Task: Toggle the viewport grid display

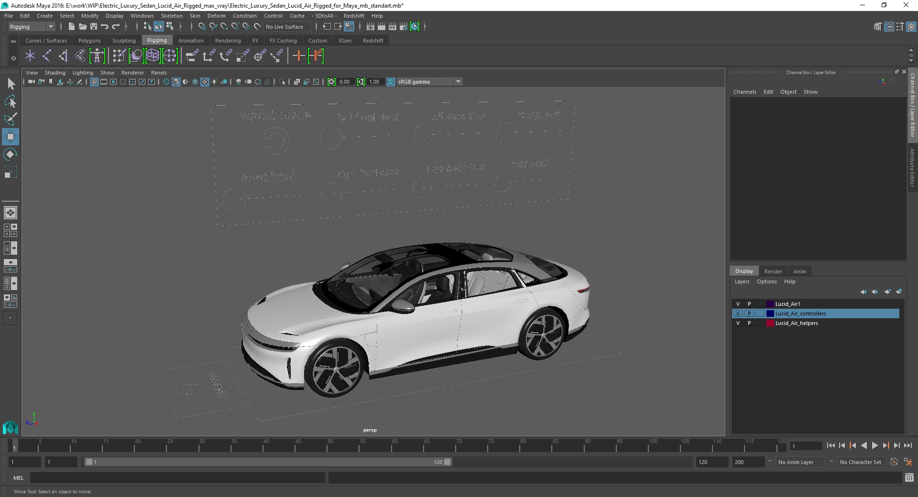Action: (94, 82)
